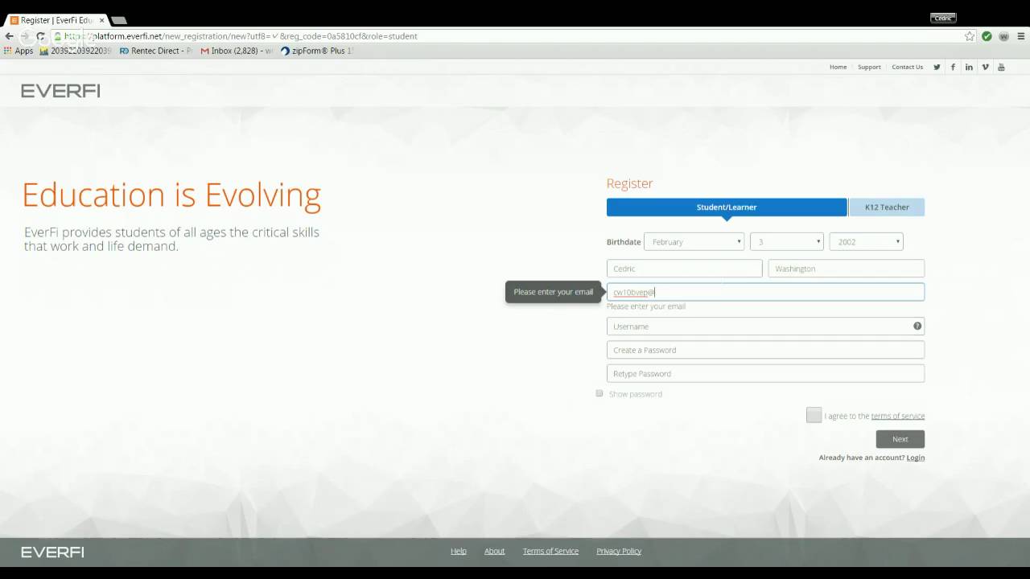Select the Student/Learner tab
This screenshot has width=1030, height=579.
pyautogui.click(x=727, y=207)
